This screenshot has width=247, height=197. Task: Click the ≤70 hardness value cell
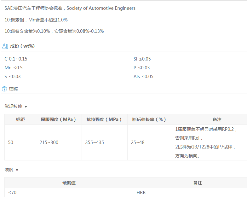pos(12,192)
